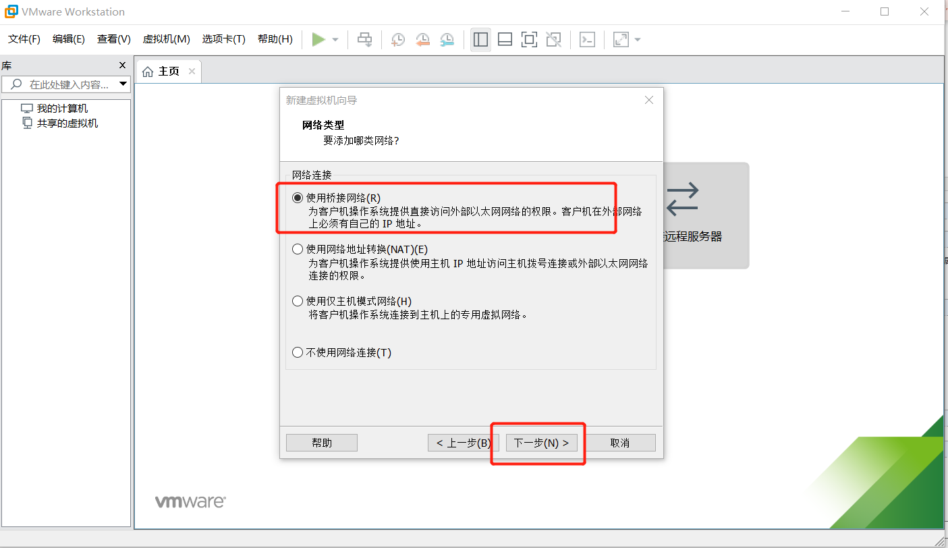Viewport: 948px width, 548px height.
Task: Click the send Ctrl+Alt+Del toolbar icon
Action: click(364, 40)
